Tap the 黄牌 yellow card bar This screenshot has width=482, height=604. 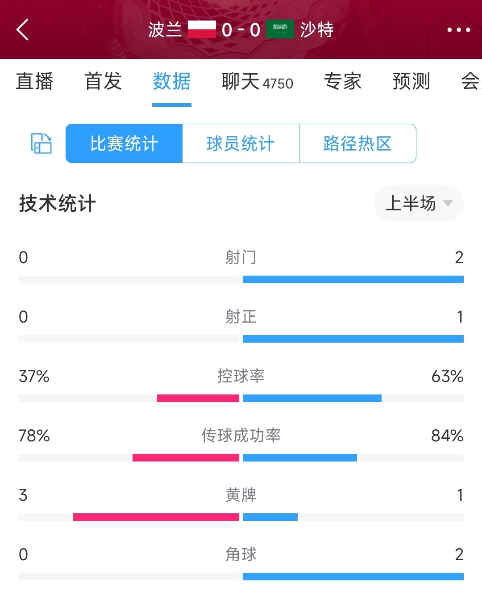tap(241, 517)
